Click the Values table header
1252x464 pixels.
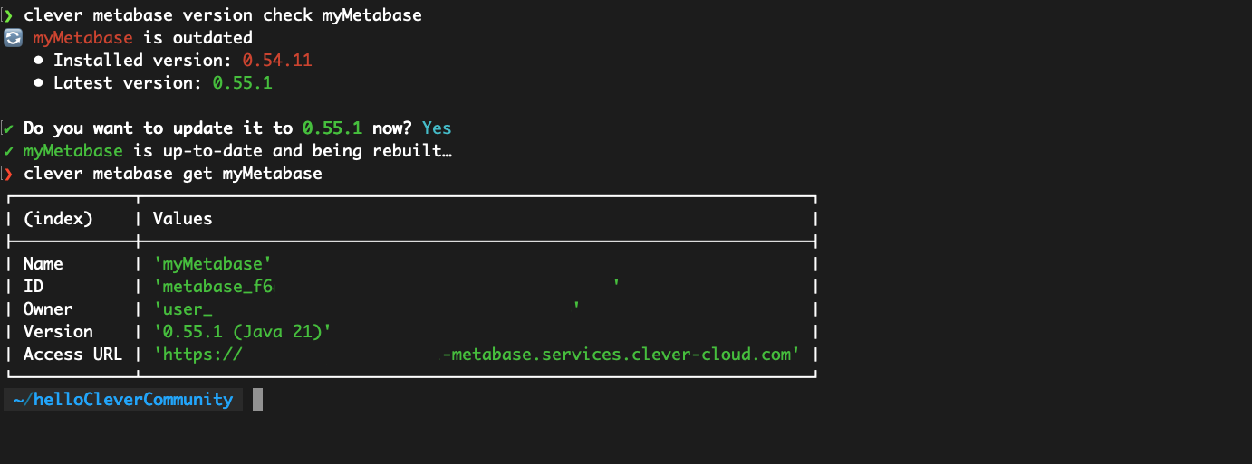[x=182, y=218]
